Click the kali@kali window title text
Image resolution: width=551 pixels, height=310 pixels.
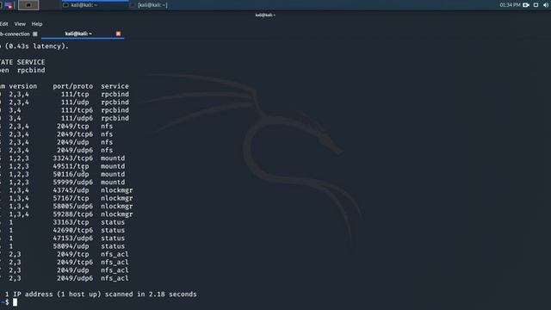click(x=265, y=15)
